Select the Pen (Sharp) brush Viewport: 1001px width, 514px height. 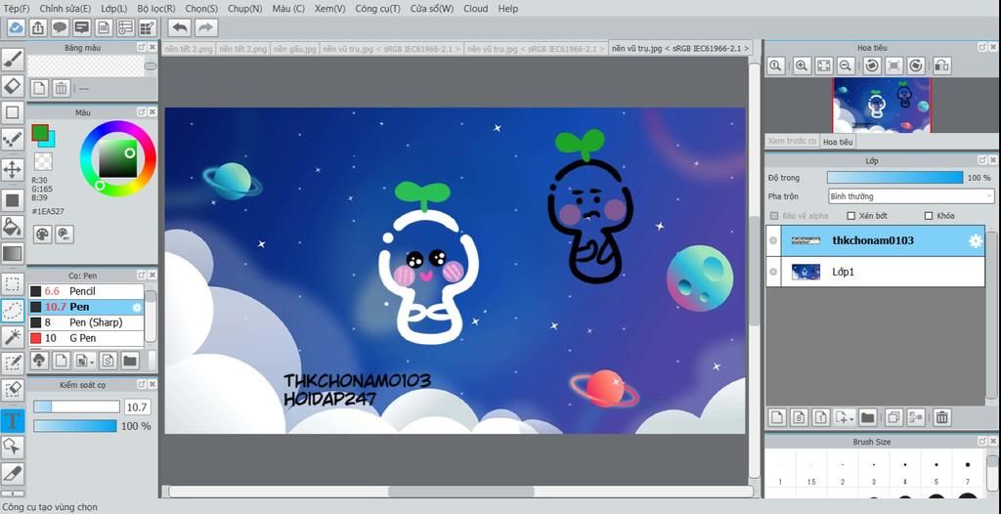[x=86, y=322]
